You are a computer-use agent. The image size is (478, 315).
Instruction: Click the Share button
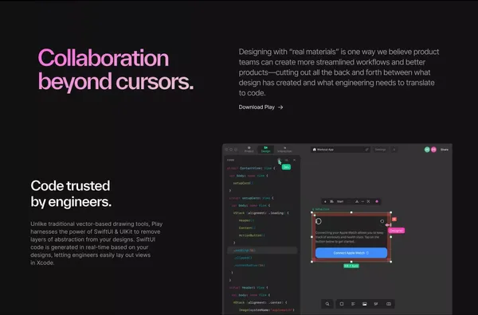click(445, 150)
